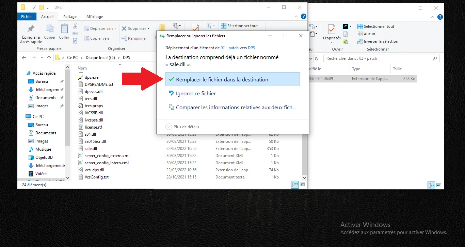Switch DPS window to large icons view toggle
This screenshot has width=465, height=247.
pyautogui.click(x=302, y=185)
